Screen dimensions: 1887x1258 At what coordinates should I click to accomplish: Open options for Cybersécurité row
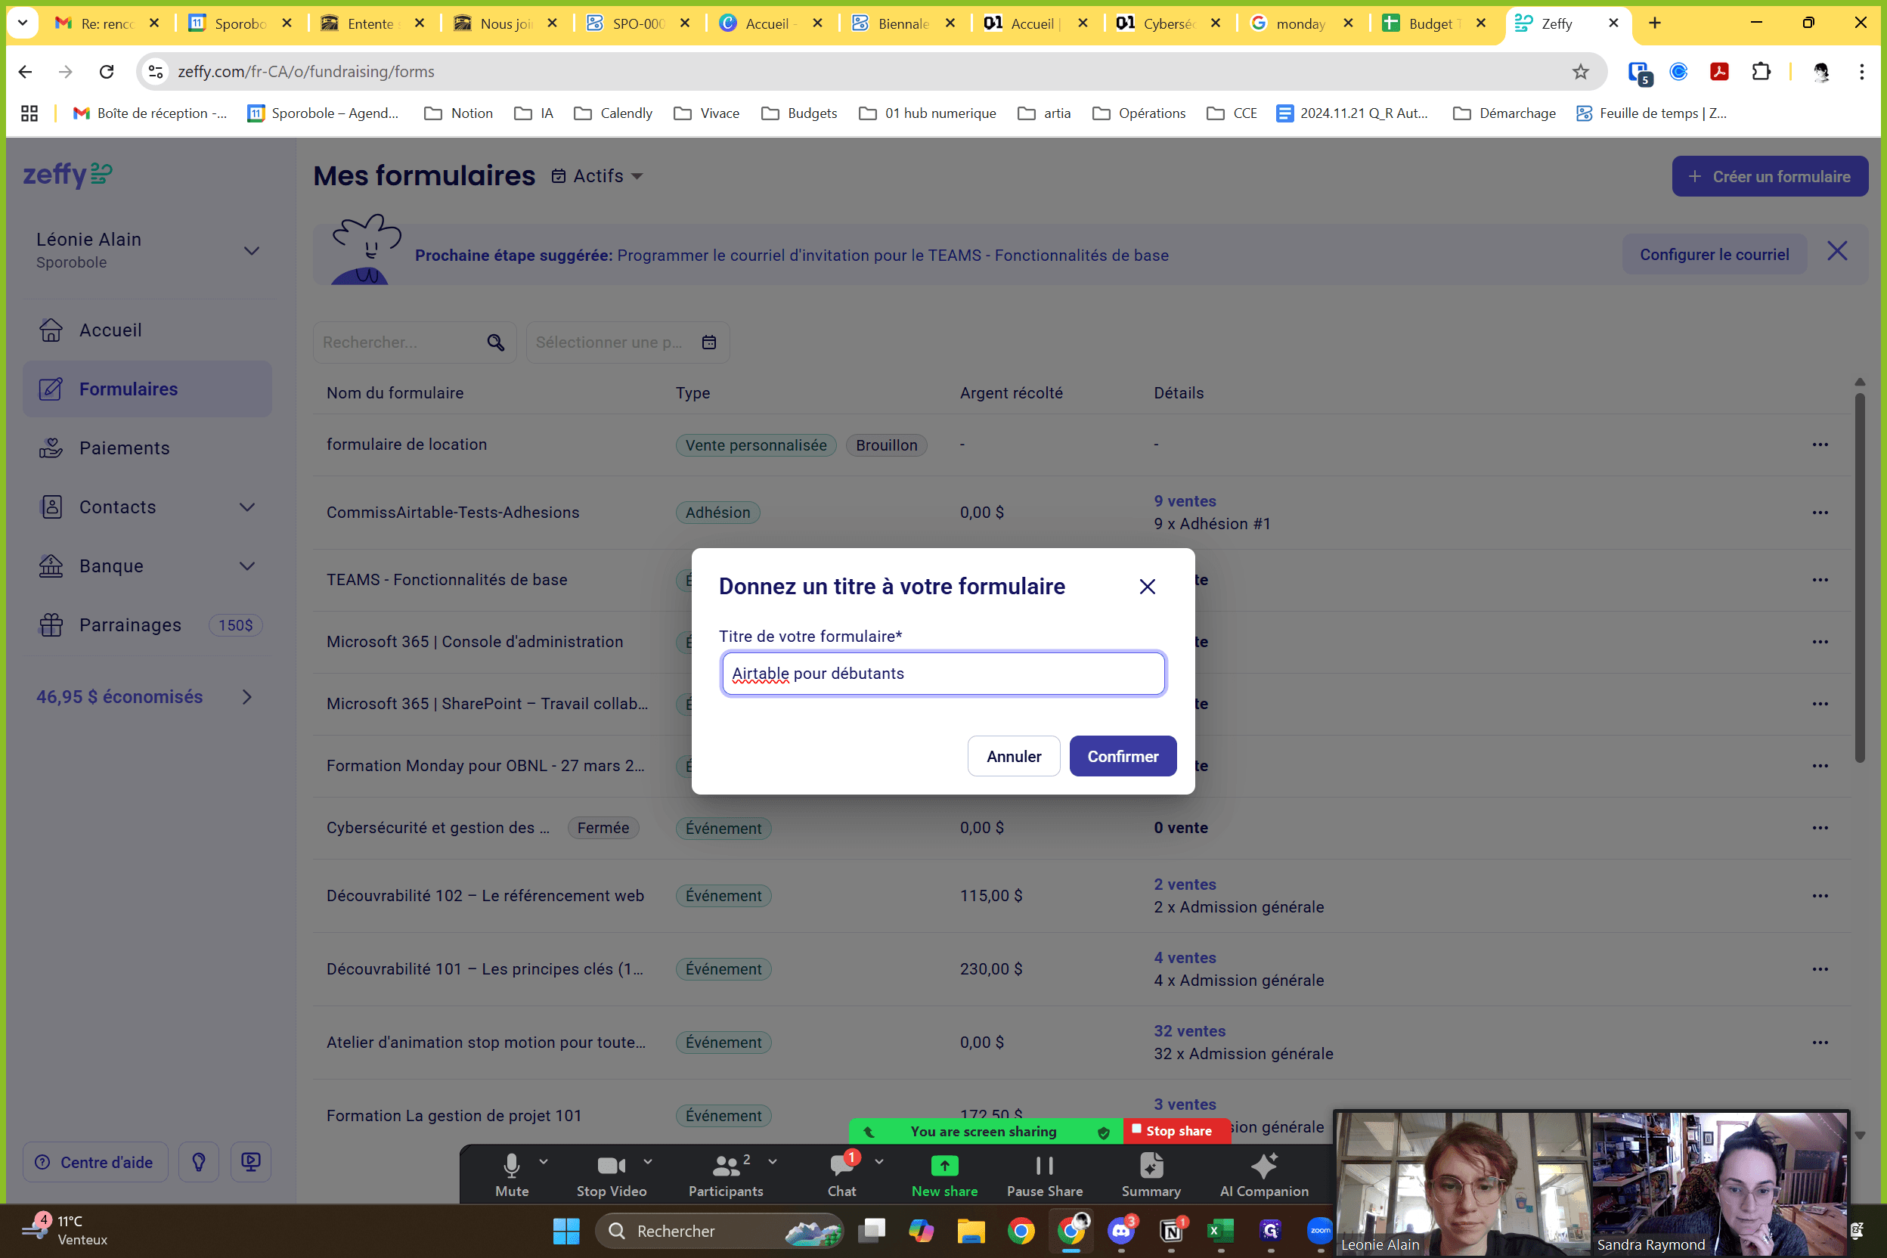pyautogui.click(x=1820, y=828)
